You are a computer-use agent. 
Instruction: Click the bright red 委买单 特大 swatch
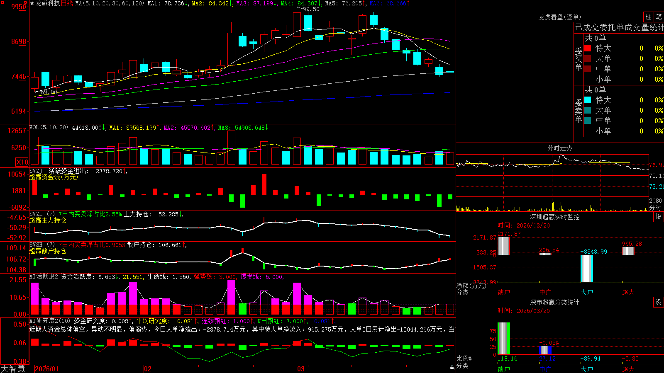coord(588,48)
